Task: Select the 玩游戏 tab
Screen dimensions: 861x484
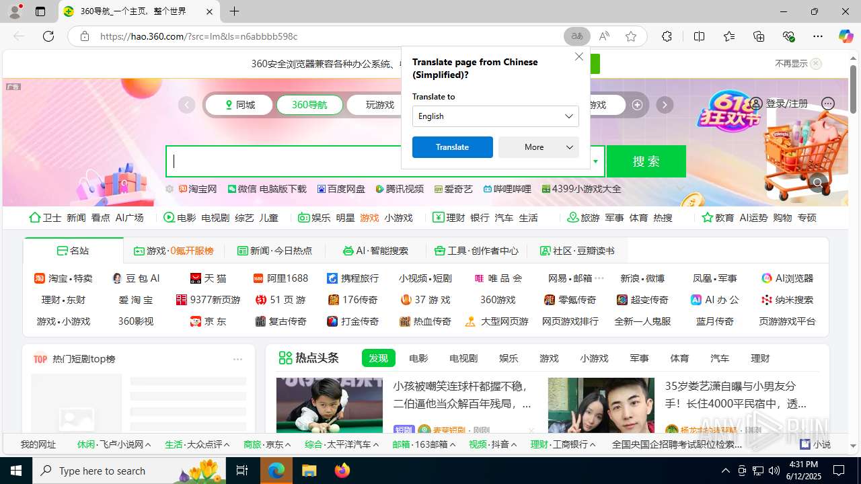Action: 380,105
